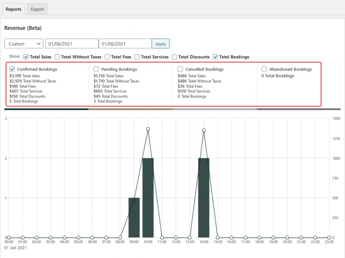Disable the Total Sales checkbox
Viewport: 345px width, 258px height.
click(26, 57)
